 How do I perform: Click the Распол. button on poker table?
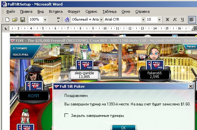click(191, 46)
